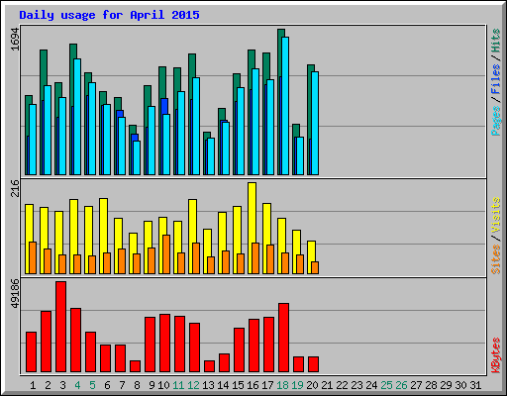Click the cyan pages bar for day 4

point(77,117)
